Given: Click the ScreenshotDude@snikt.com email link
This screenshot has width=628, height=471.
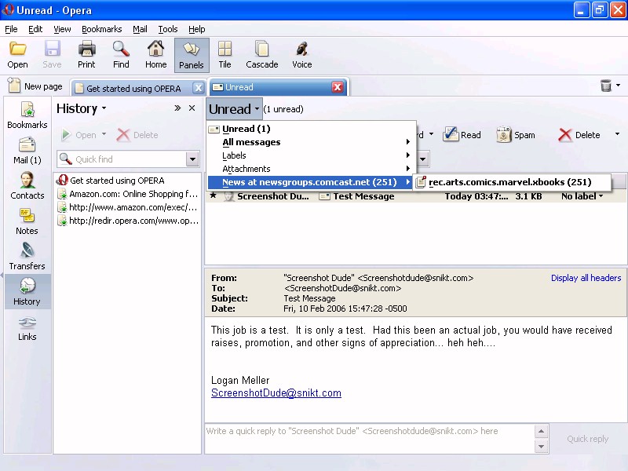Looking at the screenshot, I should [276, 393].
